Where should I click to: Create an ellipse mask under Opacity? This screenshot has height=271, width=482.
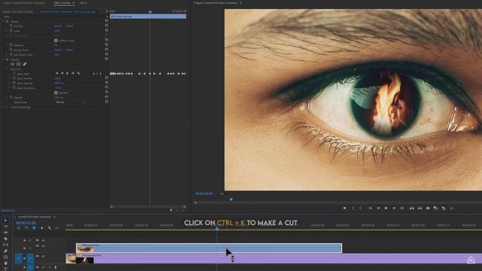[x=13, y=64]
